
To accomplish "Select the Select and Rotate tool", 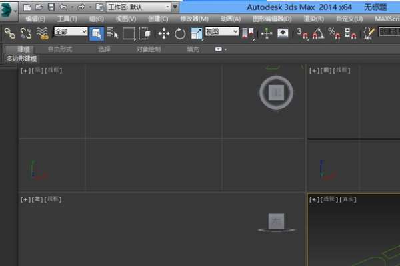I will 180,33.
